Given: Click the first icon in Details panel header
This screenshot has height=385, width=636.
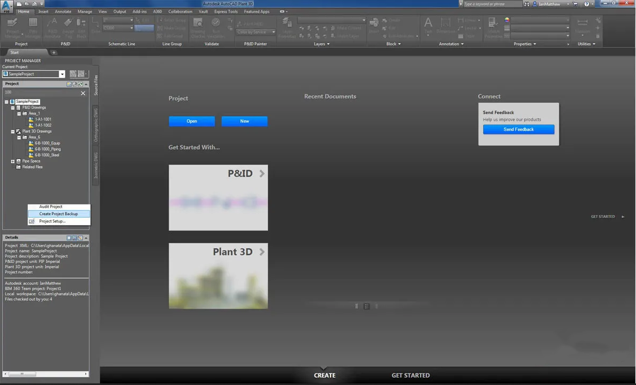Looking at the screenshot, I should [x=69, y=238].
